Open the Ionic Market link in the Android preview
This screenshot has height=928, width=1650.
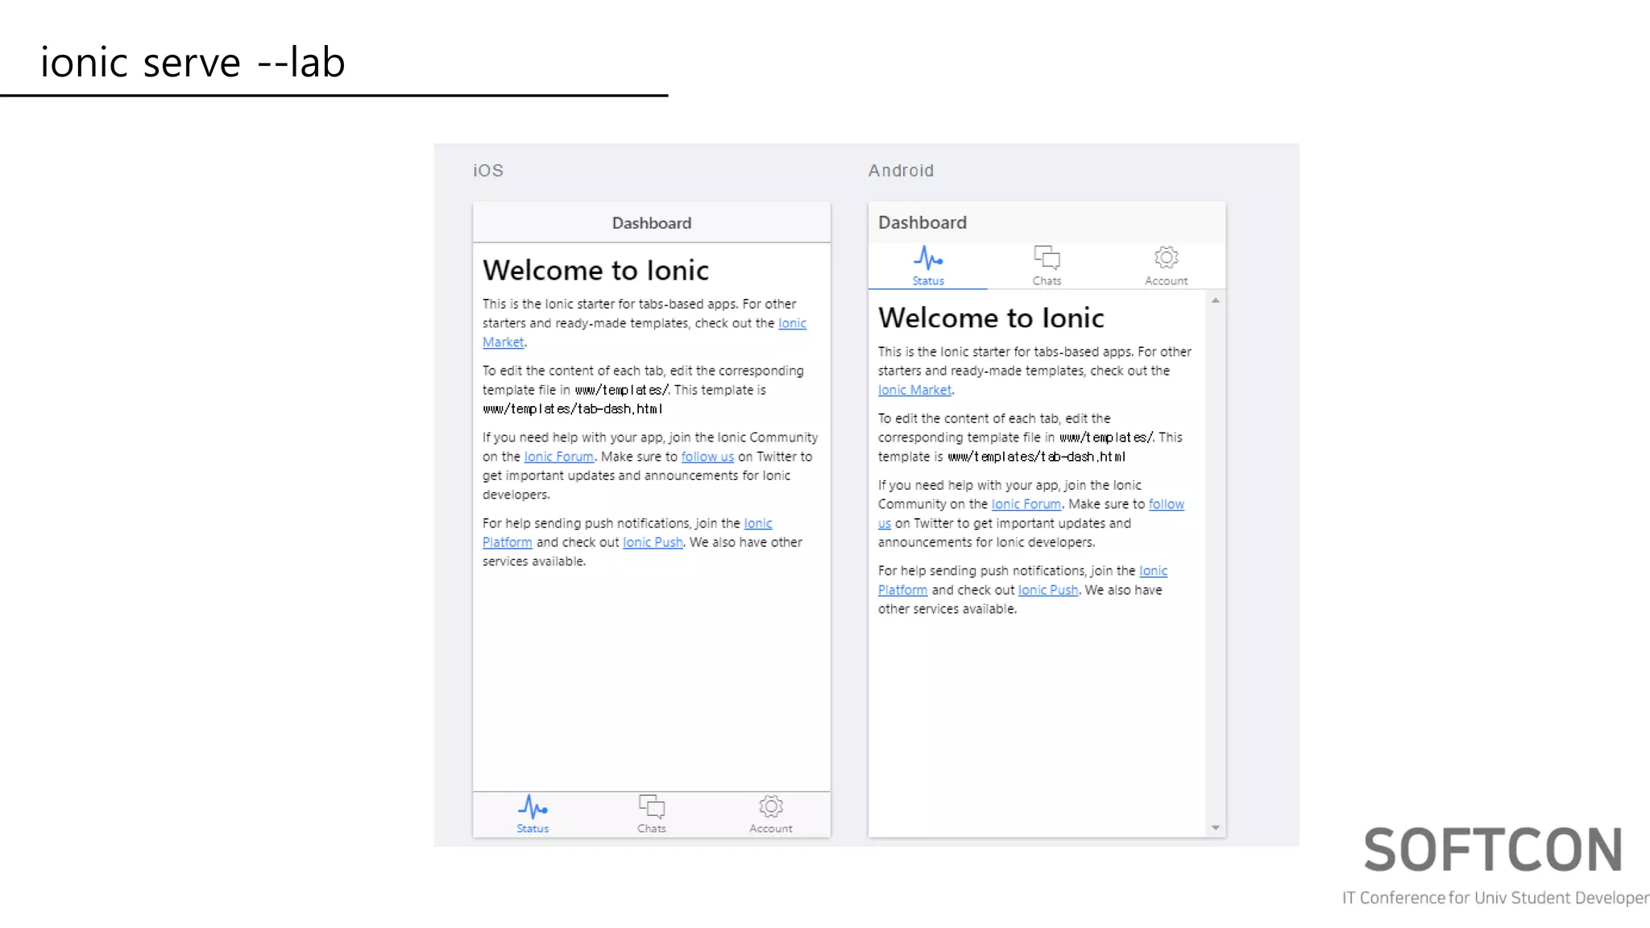tap(914, 390)
